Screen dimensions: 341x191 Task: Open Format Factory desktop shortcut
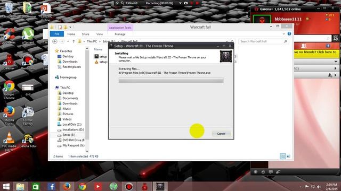point(28,116)
